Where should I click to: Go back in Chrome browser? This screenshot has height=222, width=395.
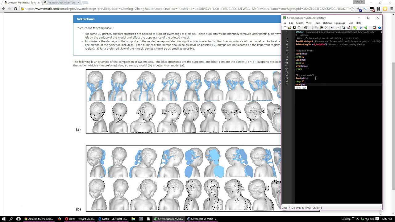(x=4, y=9)
